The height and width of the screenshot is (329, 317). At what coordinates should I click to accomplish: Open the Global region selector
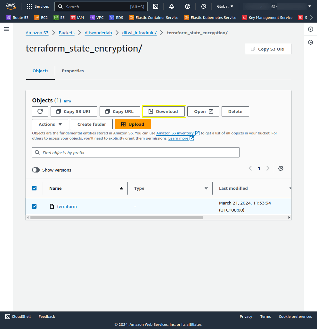(225, 6)
